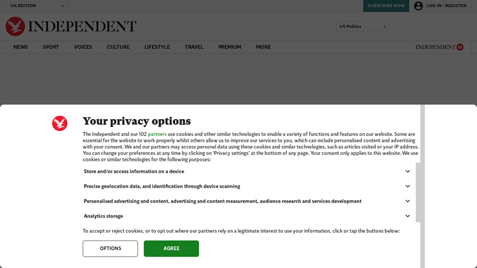Expand Precise geolocation data section
Image resolution: width=477 pixels, height=268 pixels.
click(247, 186)
